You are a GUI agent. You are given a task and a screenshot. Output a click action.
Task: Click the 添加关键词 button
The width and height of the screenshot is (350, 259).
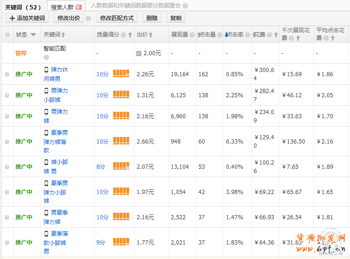27,18
